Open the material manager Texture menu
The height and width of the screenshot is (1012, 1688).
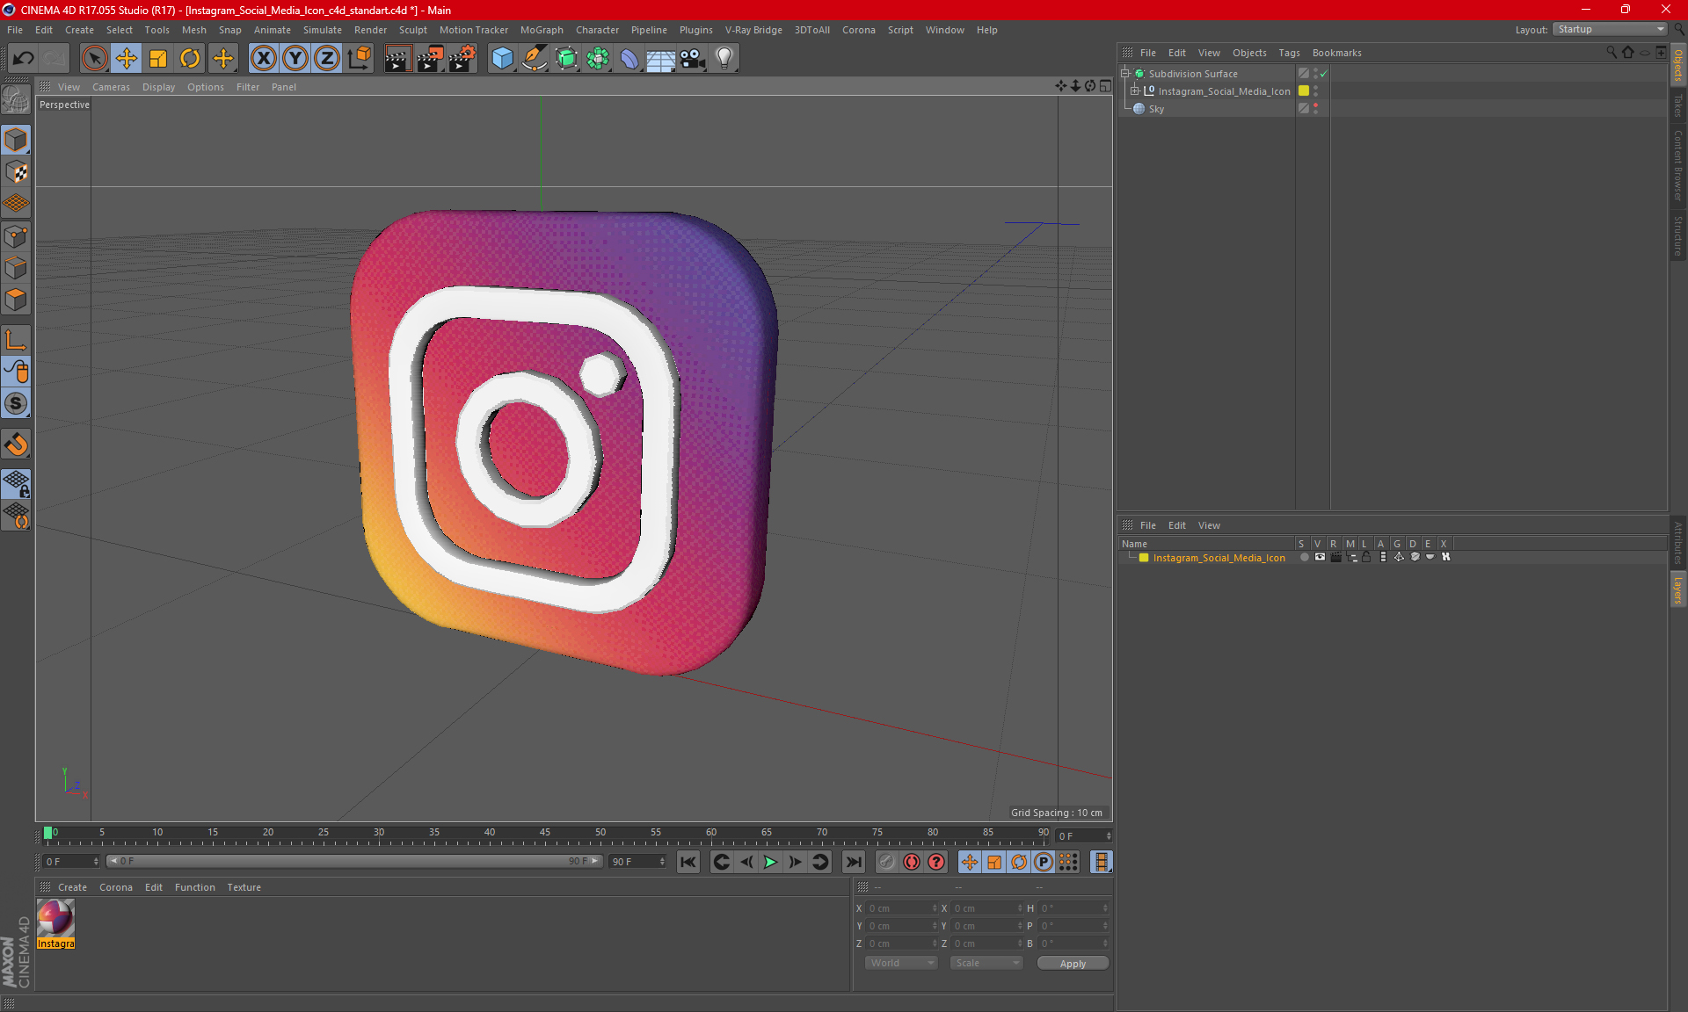click(x=244, y=887)
